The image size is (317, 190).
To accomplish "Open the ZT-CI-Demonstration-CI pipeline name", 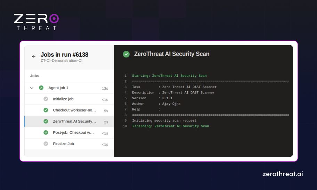I will coord(62,60).
